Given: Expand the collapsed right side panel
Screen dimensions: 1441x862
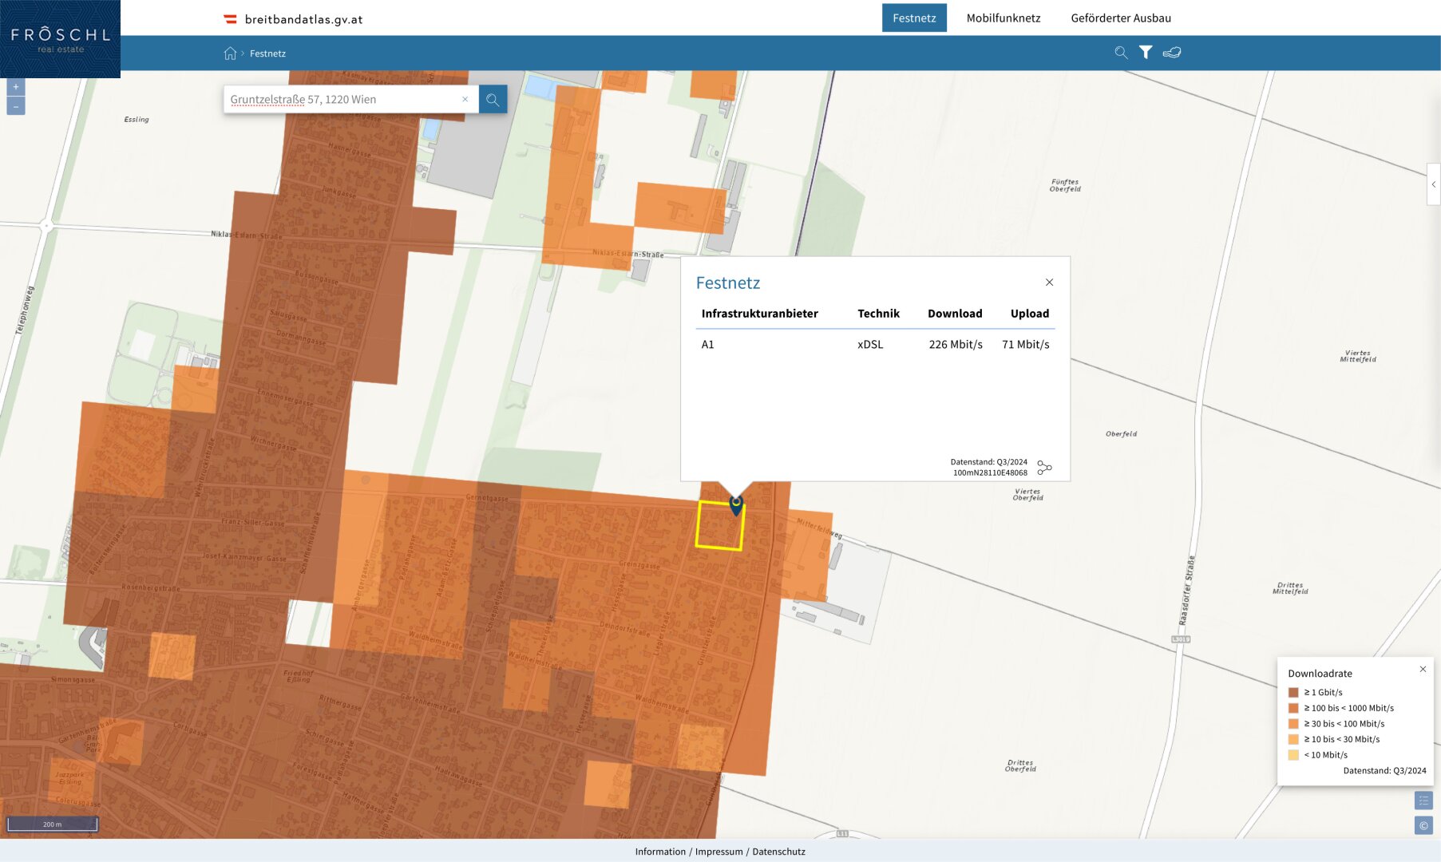Looking at the screenshot, I should click(x=1434, y=184).
